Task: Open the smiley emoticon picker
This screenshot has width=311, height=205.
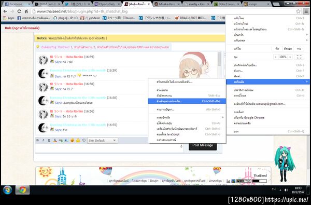Action: pos(72,140)
